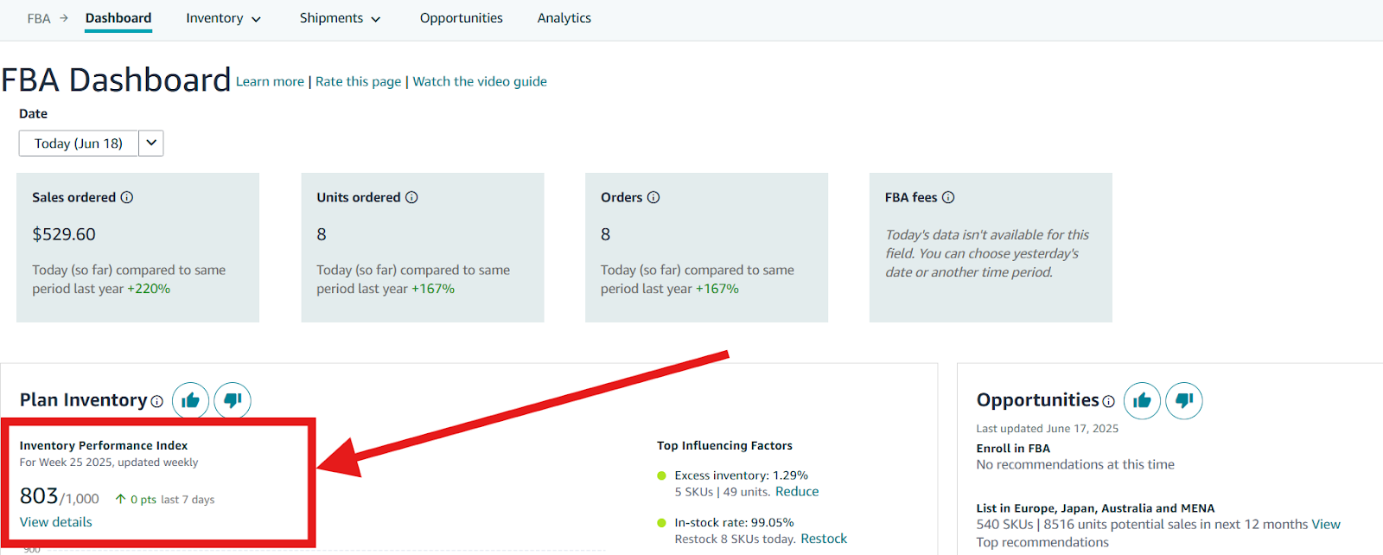The height and width of the screenshot is (555, 1383).
Task: Click the FBA Dashboard page title
Action: click(116, 80)
